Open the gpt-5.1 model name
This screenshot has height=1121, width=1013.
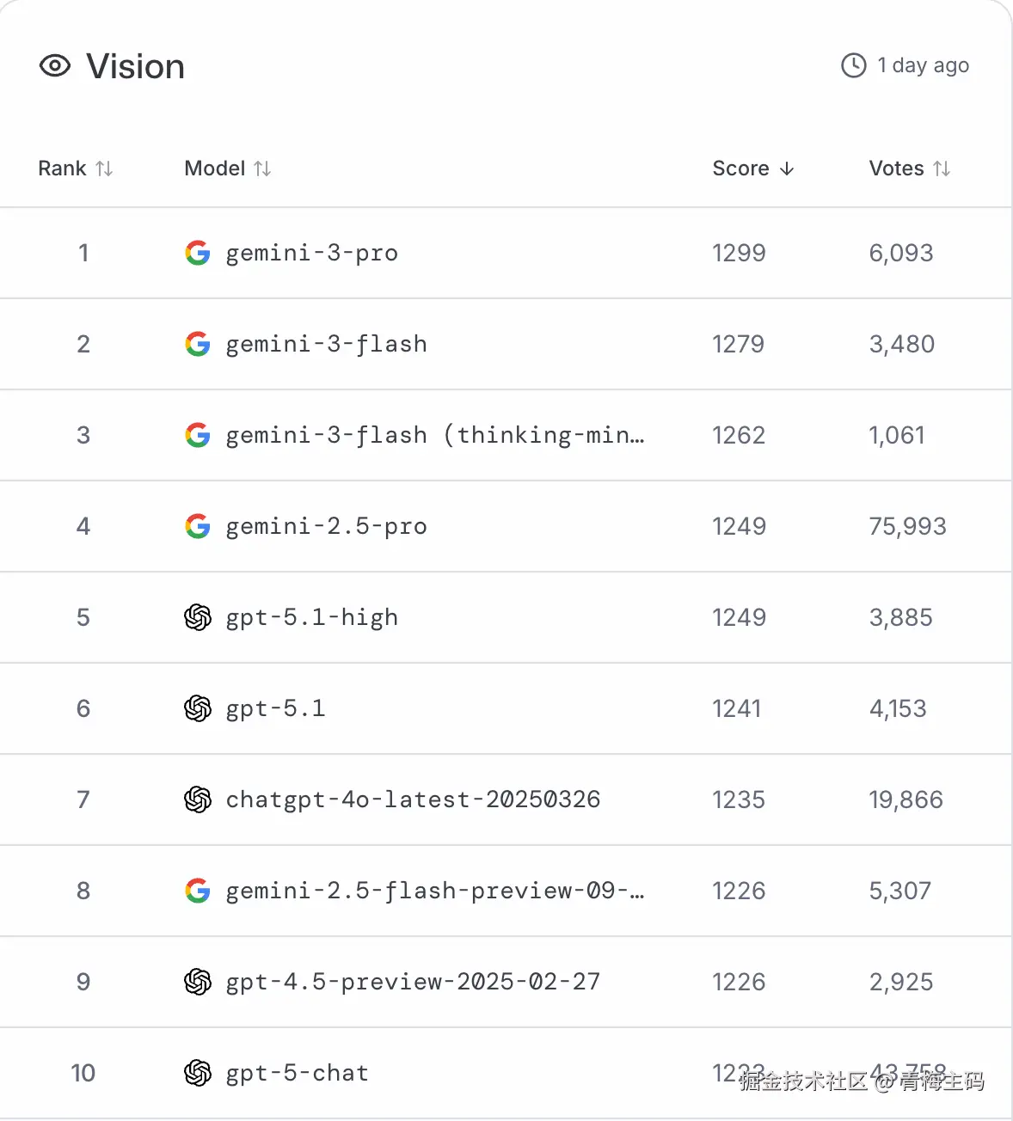tap(275, 708)
